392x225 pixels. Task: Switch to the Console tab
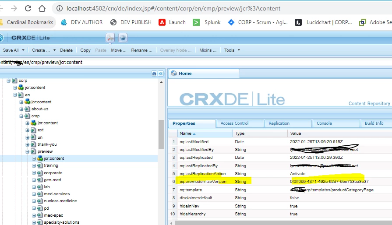pyautogui.click(x=336, y=123)
